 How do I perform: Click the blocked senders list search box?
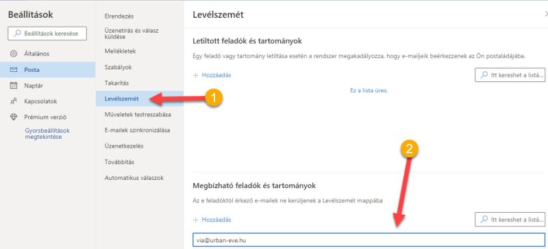pos(510,75)
